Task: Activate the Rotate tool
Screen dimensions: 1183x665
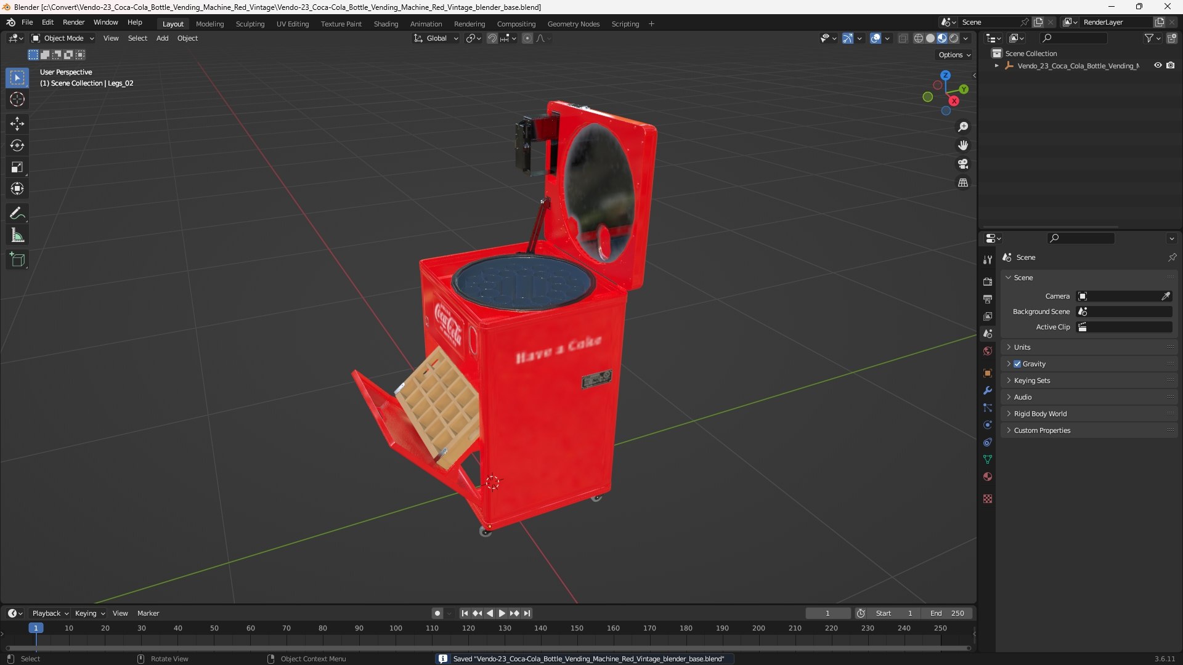Action: [17, 145]
